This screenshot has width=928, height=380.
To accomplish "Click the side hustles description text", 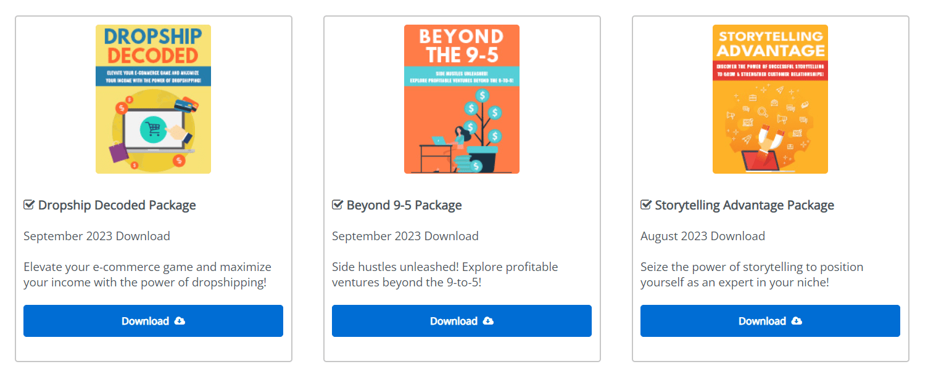I will coord(445,275).
